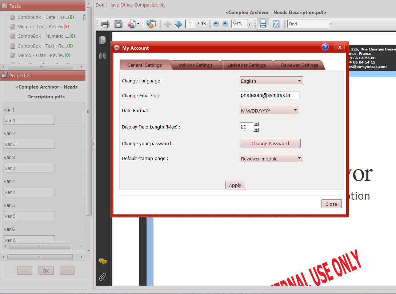Zoom in with the plus icon
The image size is (396, 294).
point(225,24)
